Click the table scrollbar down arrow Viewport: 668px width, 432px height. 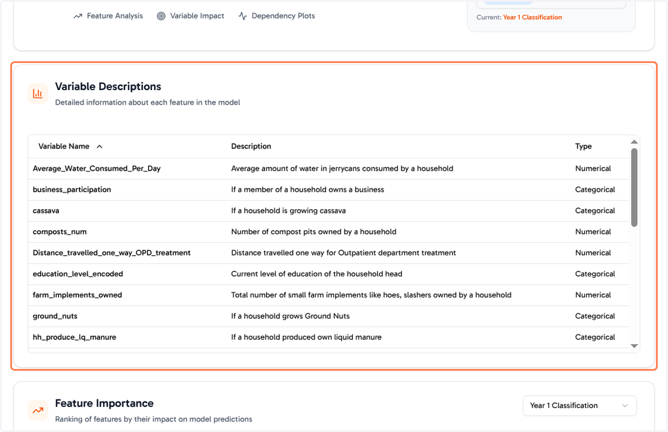[633, 346]
